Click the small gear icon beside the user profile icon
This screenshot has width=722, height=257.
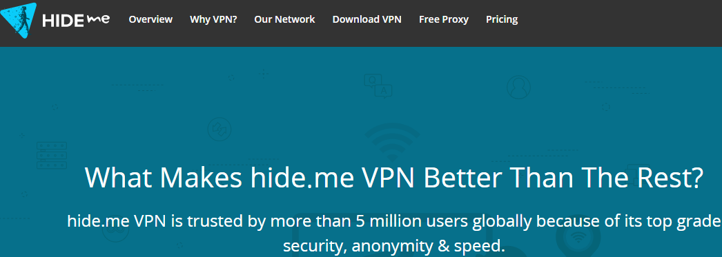pos(605,107)
